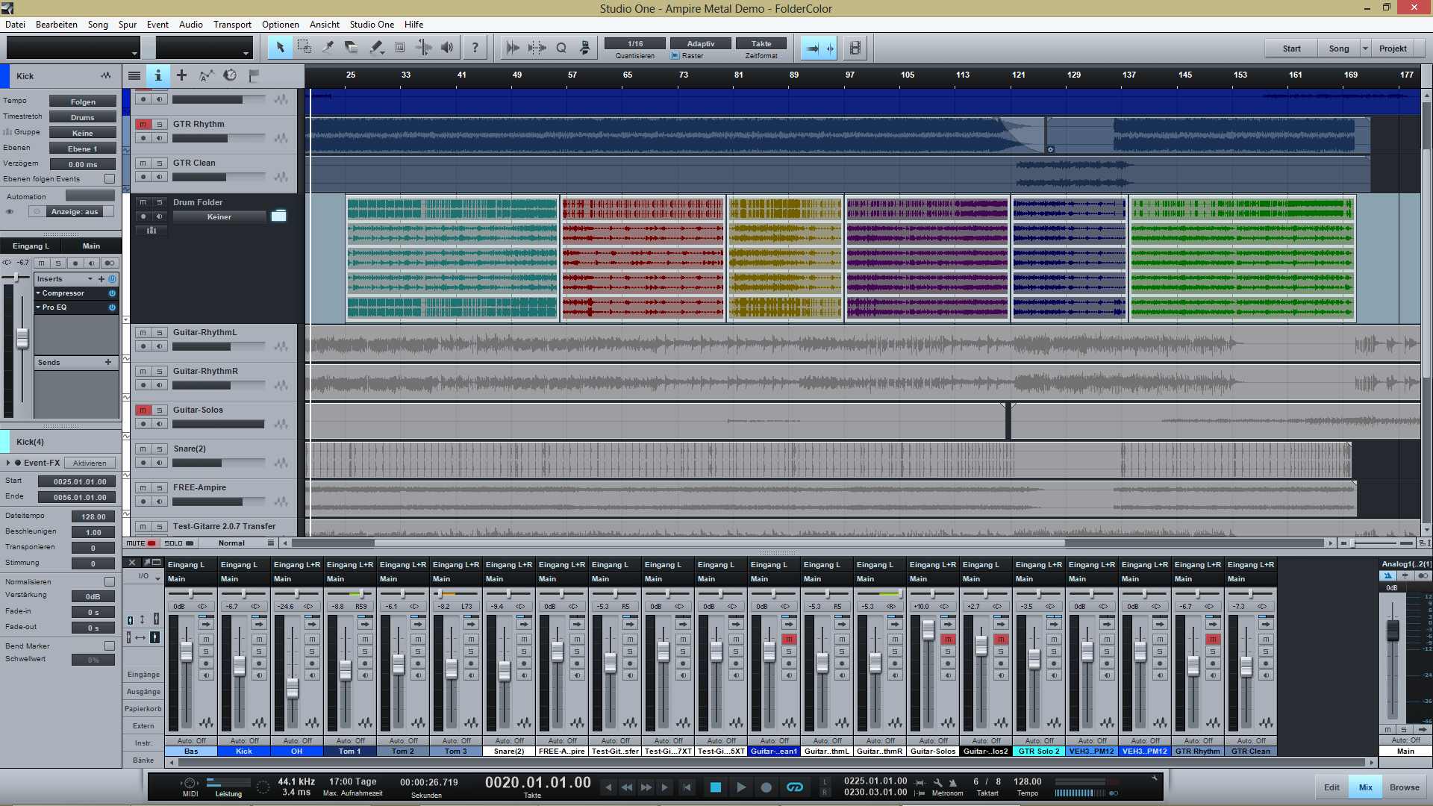Screen dimensions: 1433x806
Task: Open the Adaptiv raster dropdown
Action: pyautogui.click(x=701, y=43)
